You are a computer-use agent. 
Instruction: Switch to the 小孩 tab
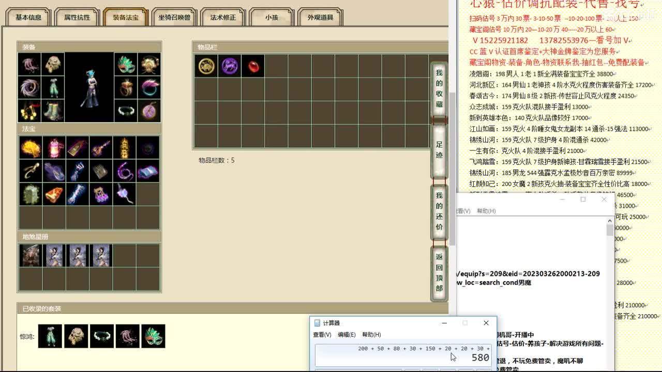point(272,17)
